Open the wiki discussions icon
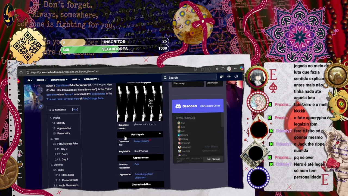The height and width of the screenshot is (196, 348). coord(222,77)
